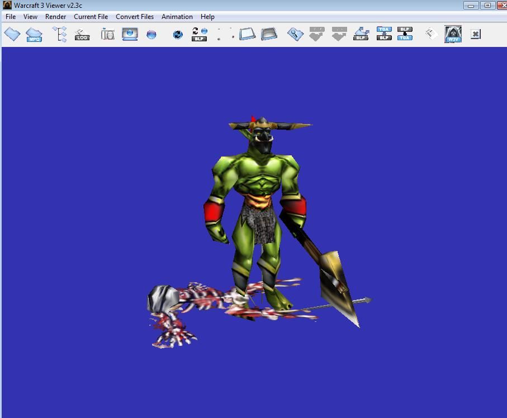Click the first greyed-out folder convert icon

click(x=316, y=34)
